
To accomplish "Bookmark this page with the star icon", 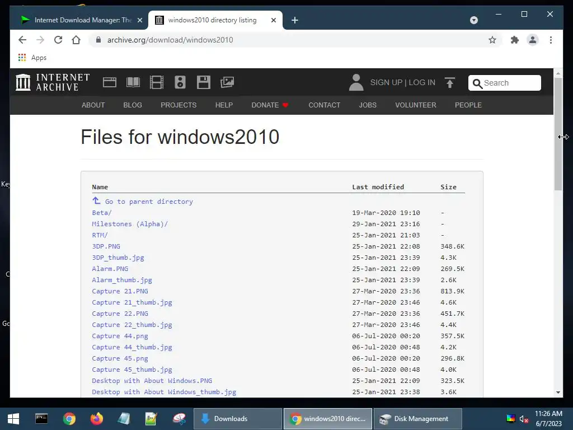I will (x=492, y=40).
